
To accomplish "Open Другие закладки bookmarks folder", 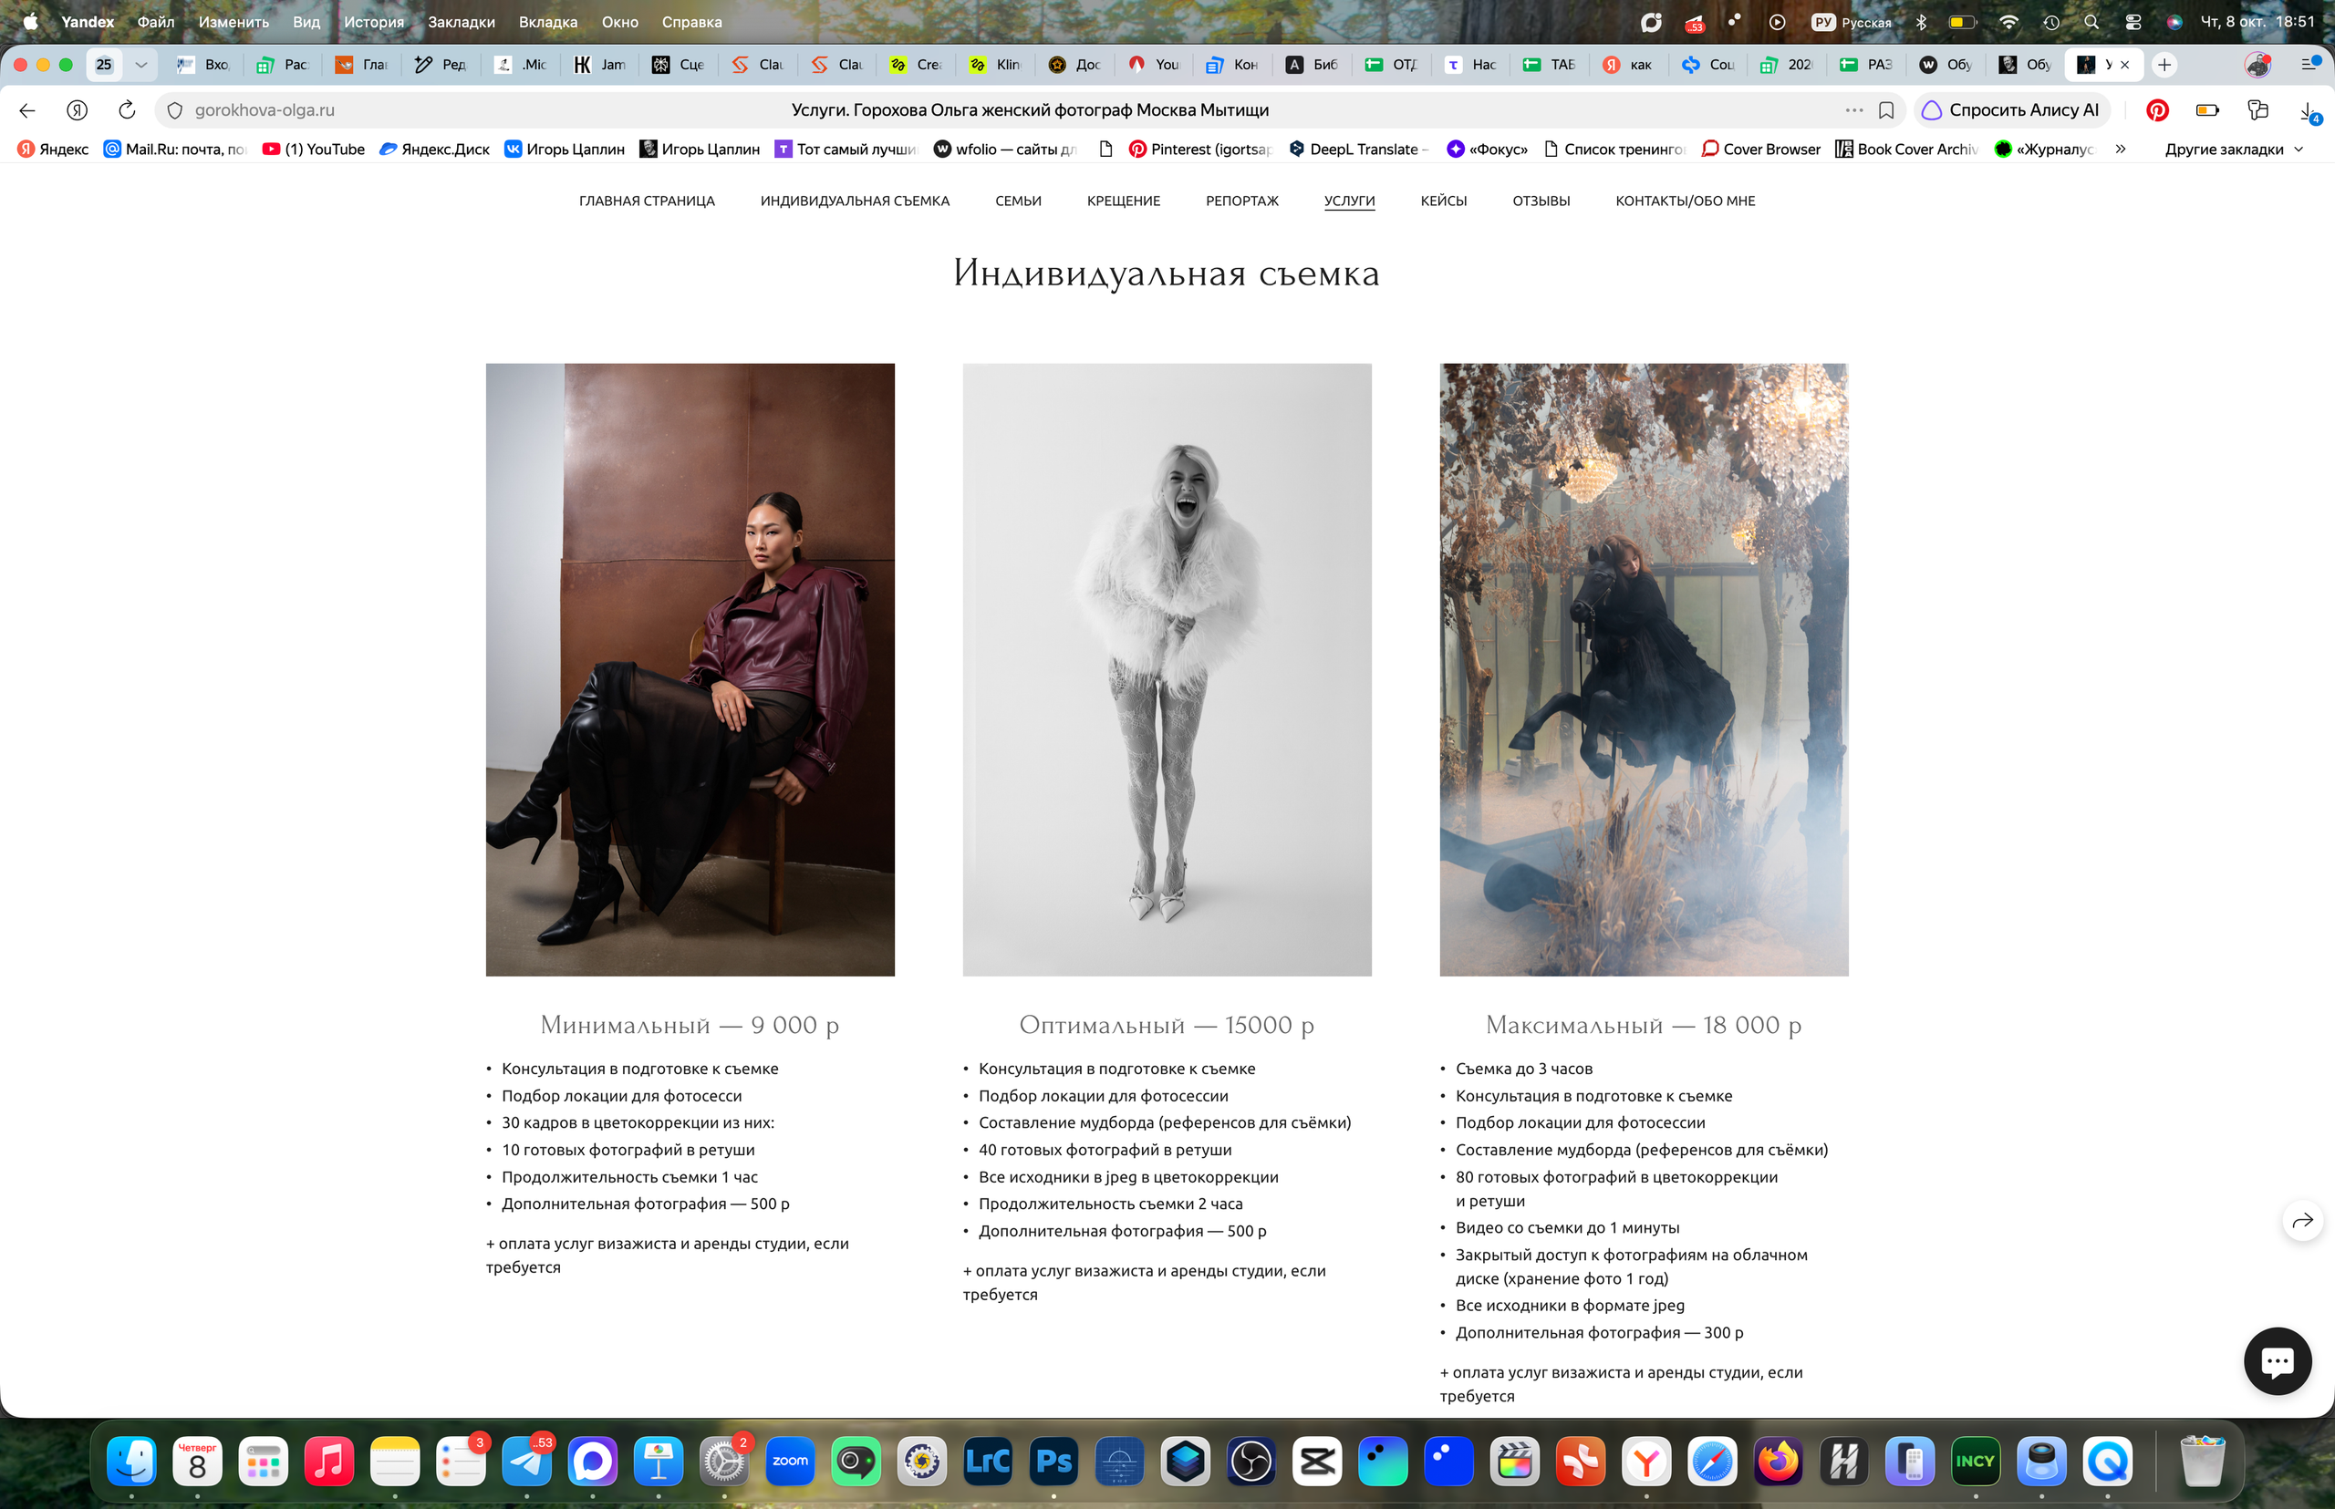I will point(2233,149).
